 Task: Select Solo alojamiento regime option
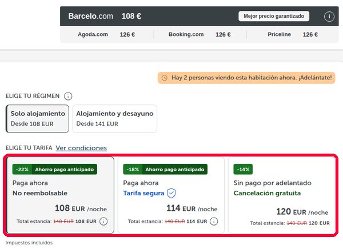point(37,119)
